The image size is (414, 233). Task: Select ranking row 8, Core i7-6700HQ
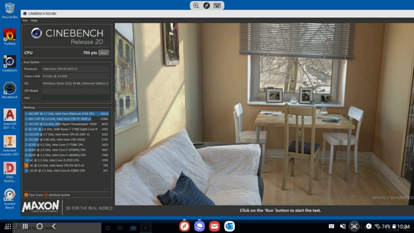(x=67, y=150)
